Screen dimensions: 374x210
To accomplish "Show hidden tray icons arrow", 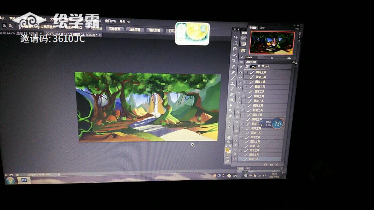I will tap(241, 176).
